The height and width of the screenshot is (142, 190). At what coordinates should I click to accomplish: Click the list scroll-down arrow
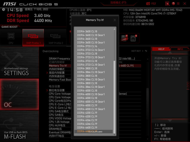click(114, 134)
